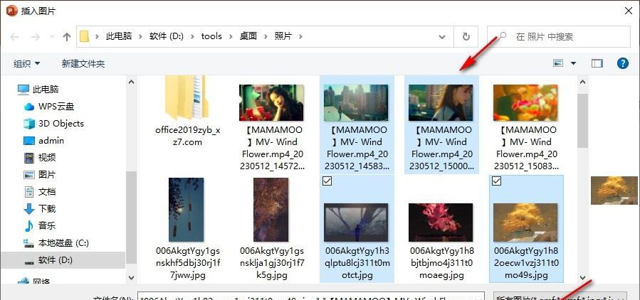Open 下载 in the sidebar
640x300 pixels.
[47, 209]
